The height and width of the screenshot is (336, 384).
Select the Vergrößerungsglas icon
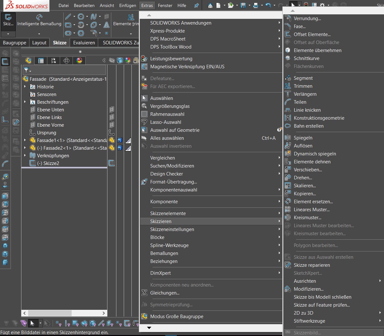tap(144, 106)
